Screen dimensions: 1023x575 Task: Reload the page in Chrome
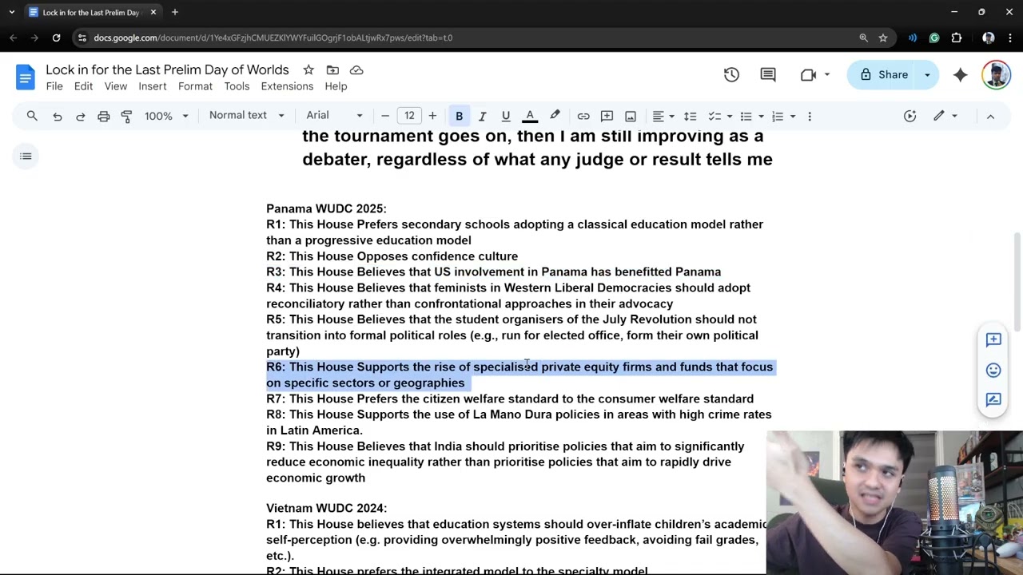tap(56, 38)
